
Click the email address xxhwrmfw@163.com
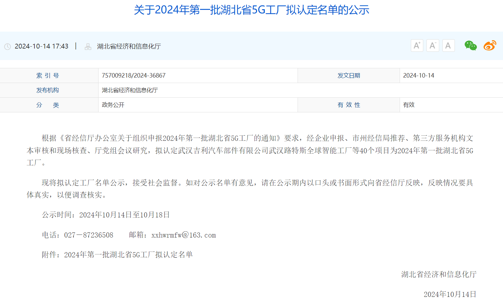click(x=183, y=235)
